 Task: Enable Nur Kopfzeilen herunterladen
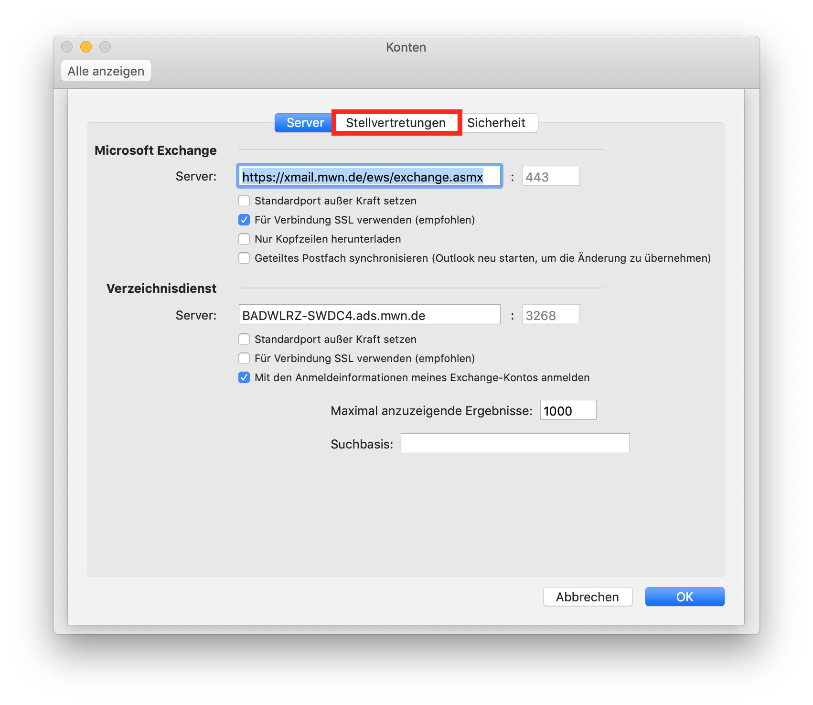pyautogui.click(x=244, y=239)
